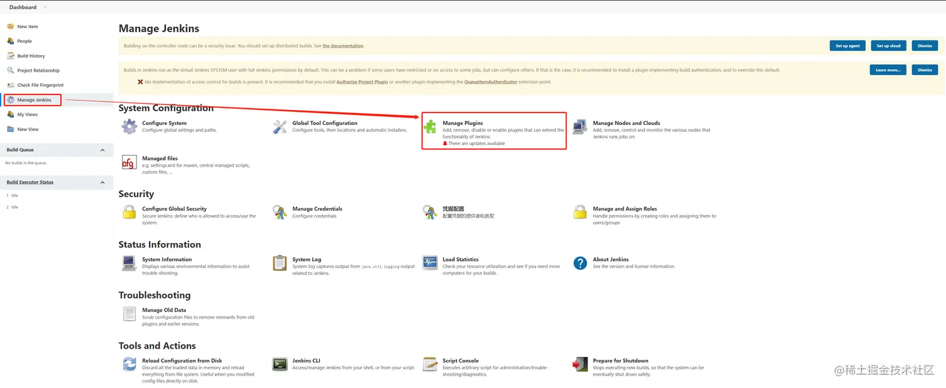
Task: Open the Prepare for Shutdown link
Action: [621, 361]
